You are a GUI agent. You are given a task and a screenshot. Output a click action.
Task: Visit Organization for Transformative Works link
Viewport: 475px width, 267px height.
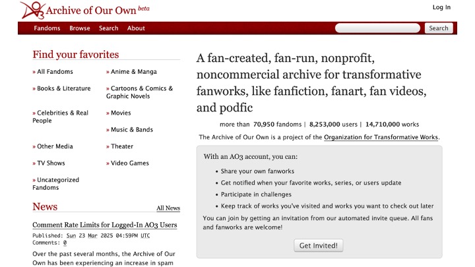tap(381, 137)
